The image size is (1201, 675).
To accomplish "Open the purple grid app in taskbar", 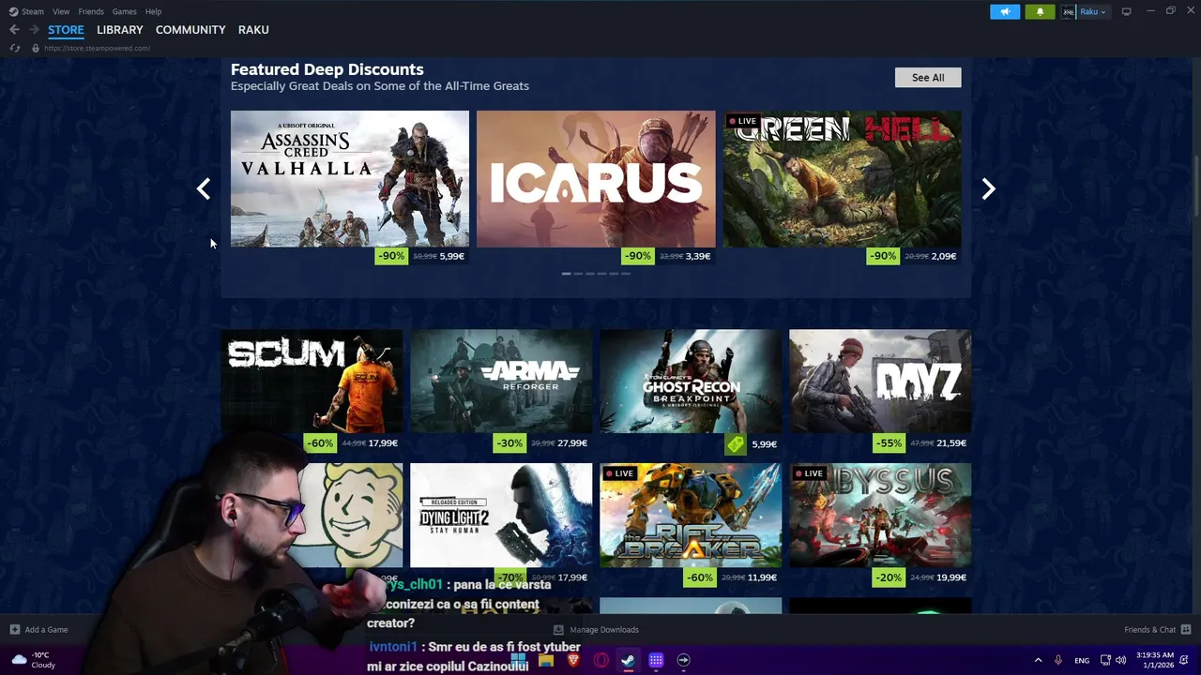I will pyautogui.click(x=656, y=660).
